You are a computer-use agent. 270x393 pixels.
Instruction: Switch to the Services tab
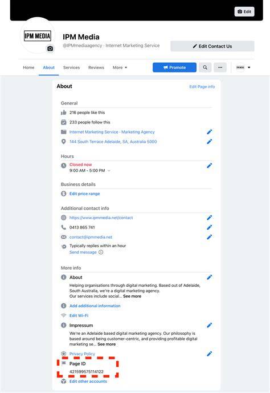point(72,67)
